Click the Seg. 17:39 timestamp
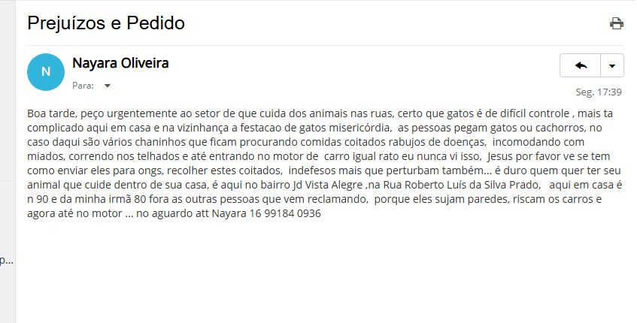The image size is (637, 323). coord(599,92)
